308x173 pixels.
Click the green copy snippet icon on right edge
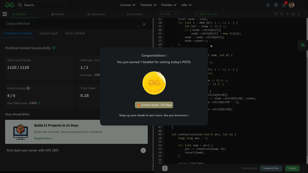tap(303, 45)
